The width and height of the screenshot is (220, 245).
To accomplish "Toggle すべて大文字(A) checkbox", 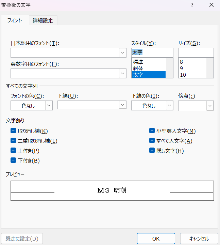I will point(152,140).
